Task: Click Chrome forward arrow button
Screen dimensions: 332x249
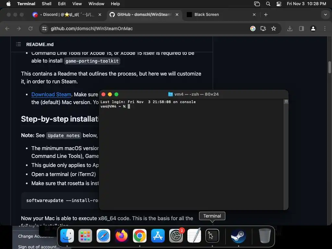Action: point(19,29)
